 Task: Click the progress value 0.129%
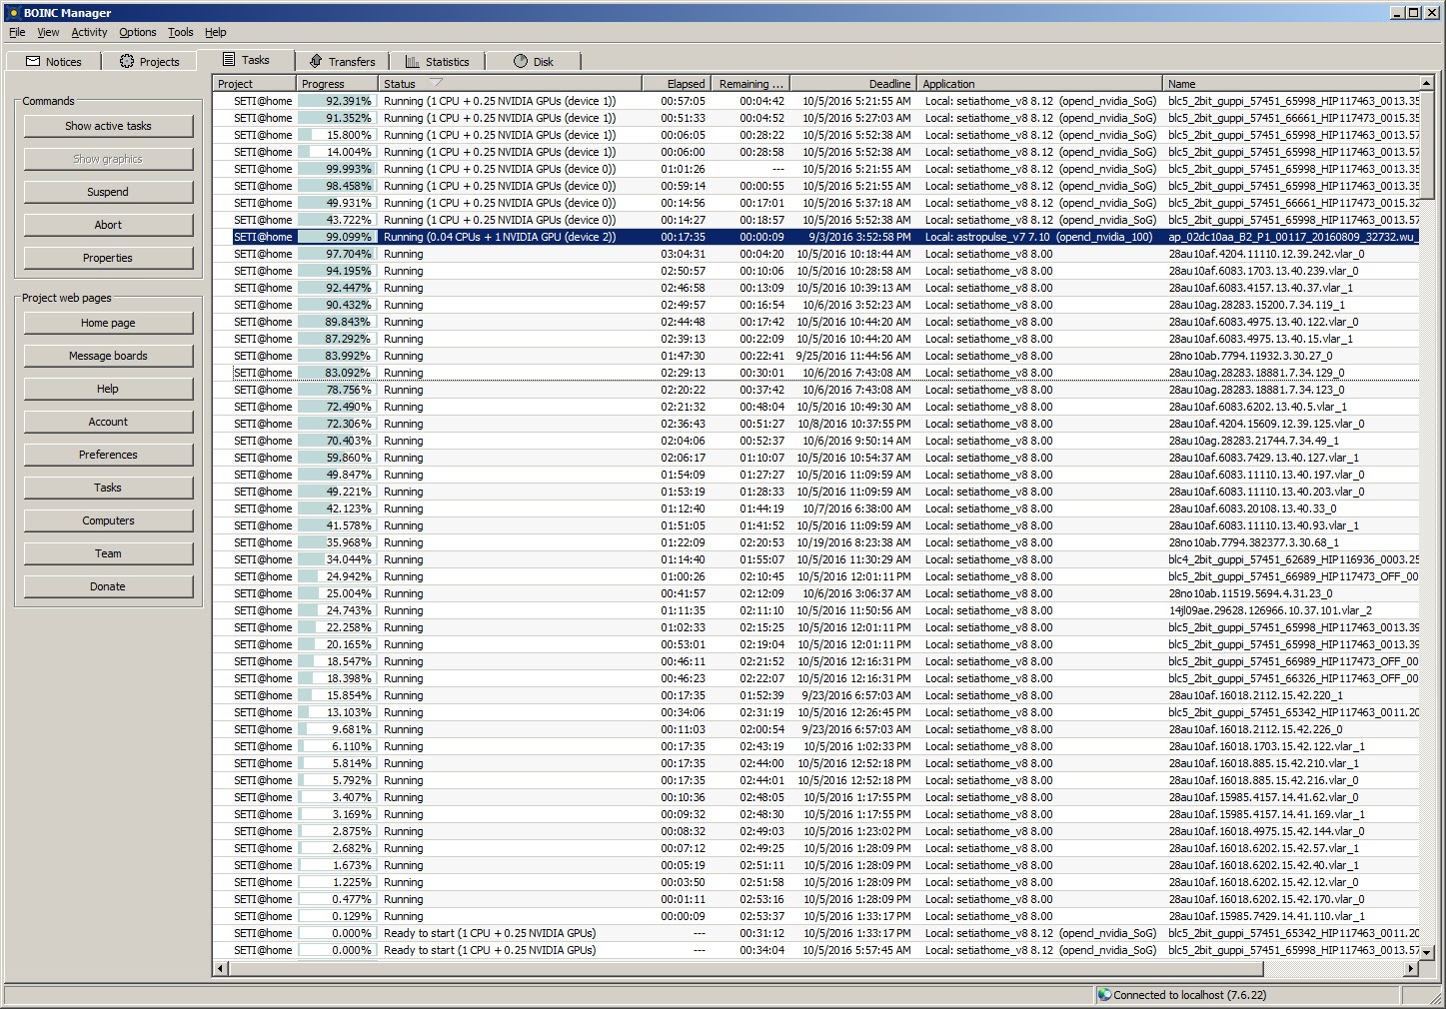click(x=351, y=916)
